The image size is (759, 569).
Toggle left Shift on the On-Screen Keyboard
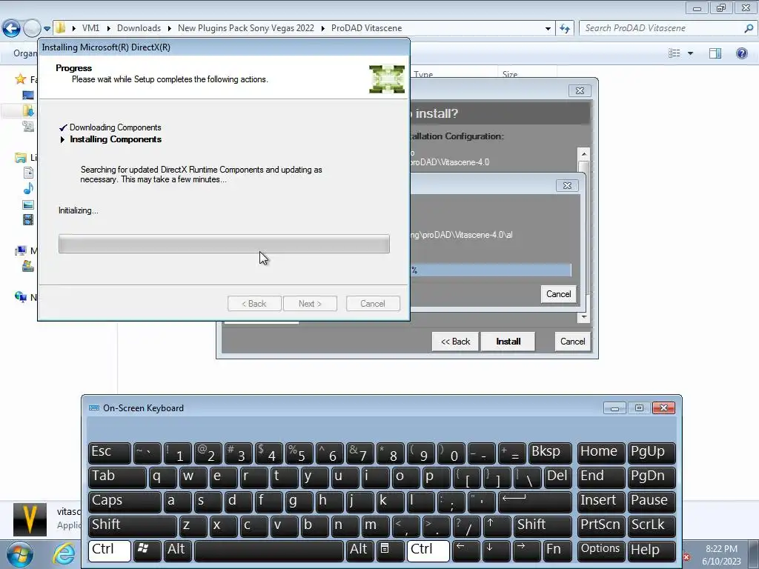[132, 526]
